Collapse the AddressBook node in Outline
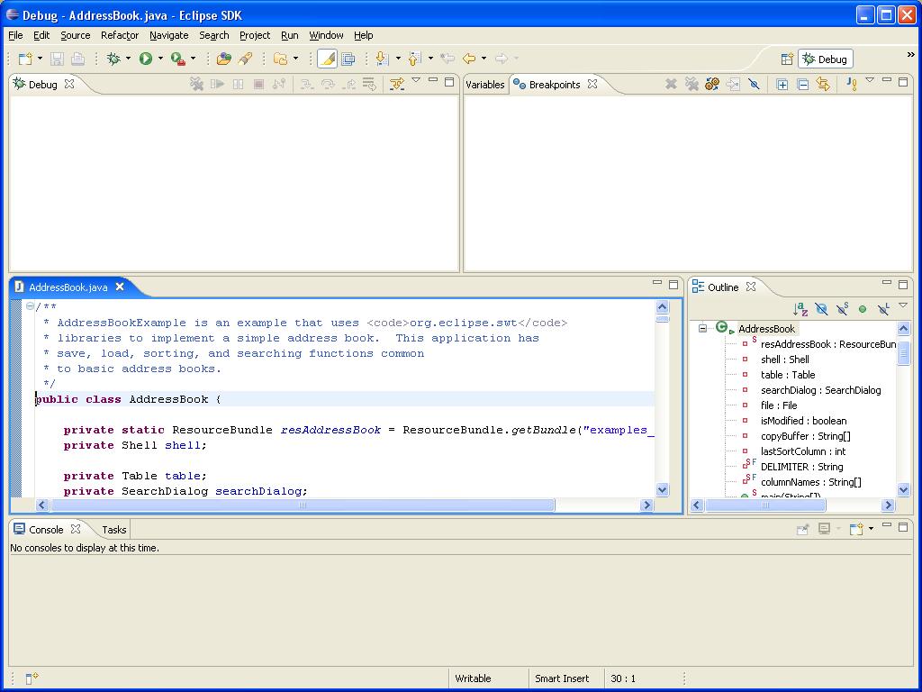 click(x=702, y=328)
